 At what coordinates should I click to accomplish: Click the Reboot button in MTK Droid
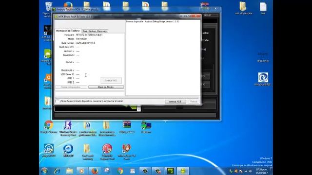point(194,102)
